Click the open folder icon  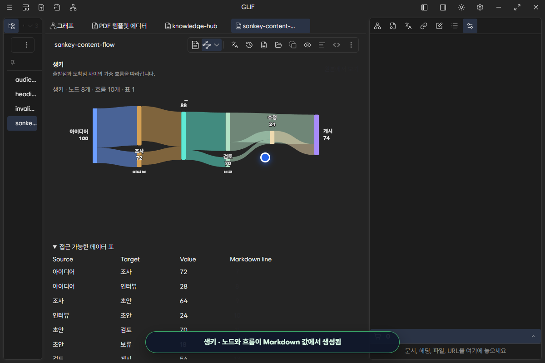point(278,45)
